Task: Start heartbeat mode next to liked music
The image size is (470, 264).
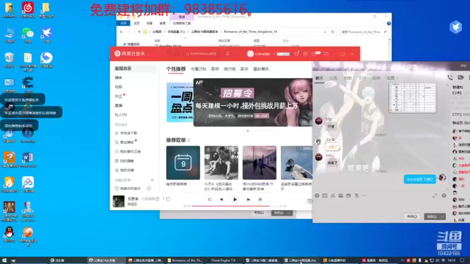Action: 149,188
